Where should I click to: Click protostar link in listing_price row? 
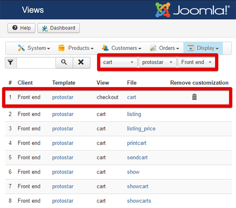[63, 129]
